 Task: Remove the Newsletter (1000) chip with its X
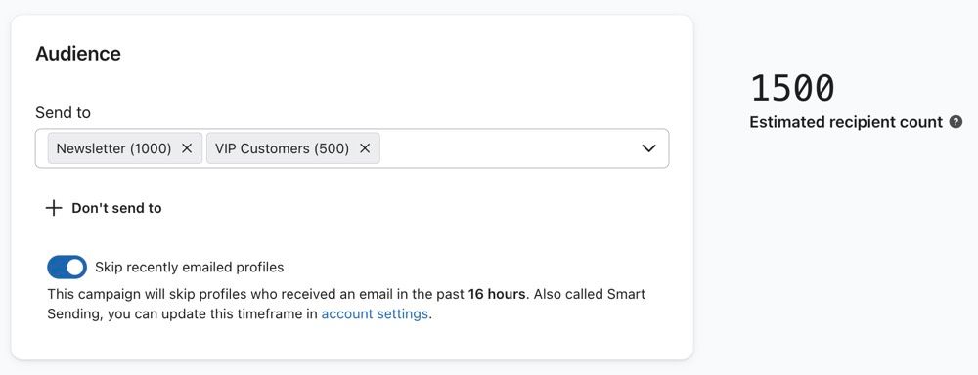click(187, 148)
